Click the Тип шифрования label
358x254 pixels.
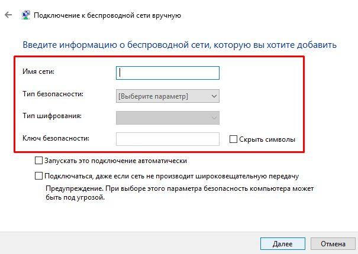pyautogui.click(x=52, y=116)
